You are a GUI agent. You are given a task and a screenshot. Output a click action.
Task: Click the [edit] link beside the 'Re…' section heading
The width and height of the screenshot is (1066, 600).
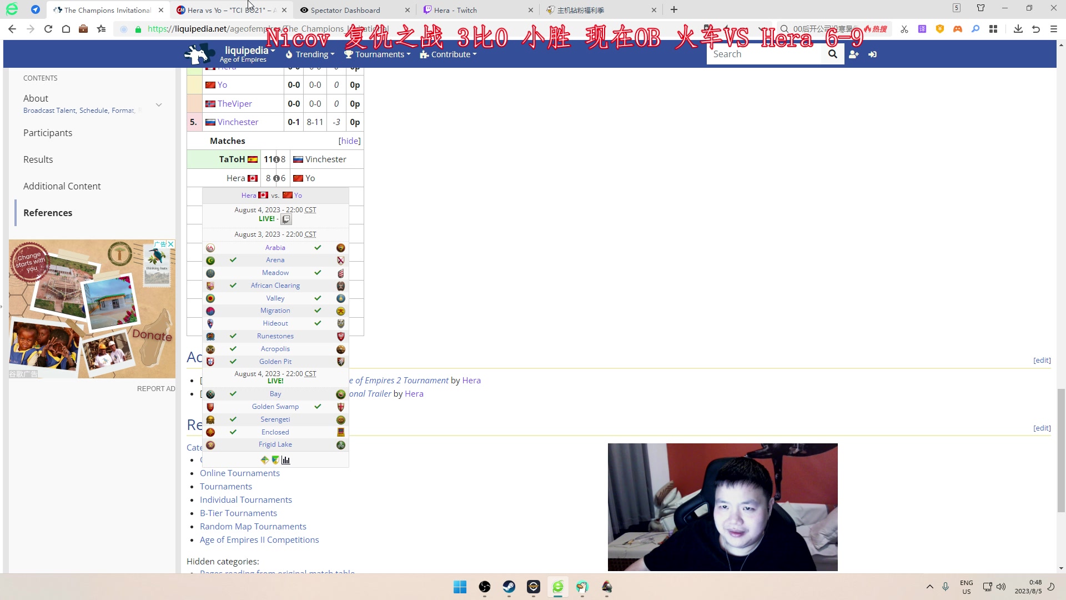(1042, 428)
